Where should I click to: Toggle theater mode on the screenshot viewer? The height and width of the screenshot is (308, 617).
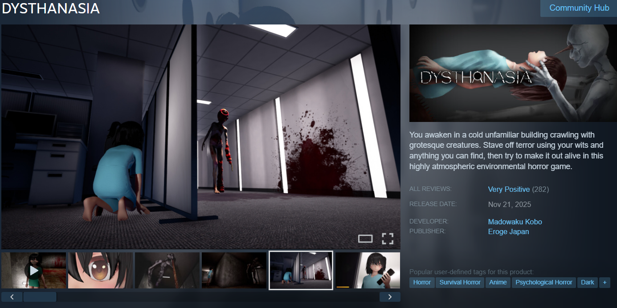coord(365,239)
